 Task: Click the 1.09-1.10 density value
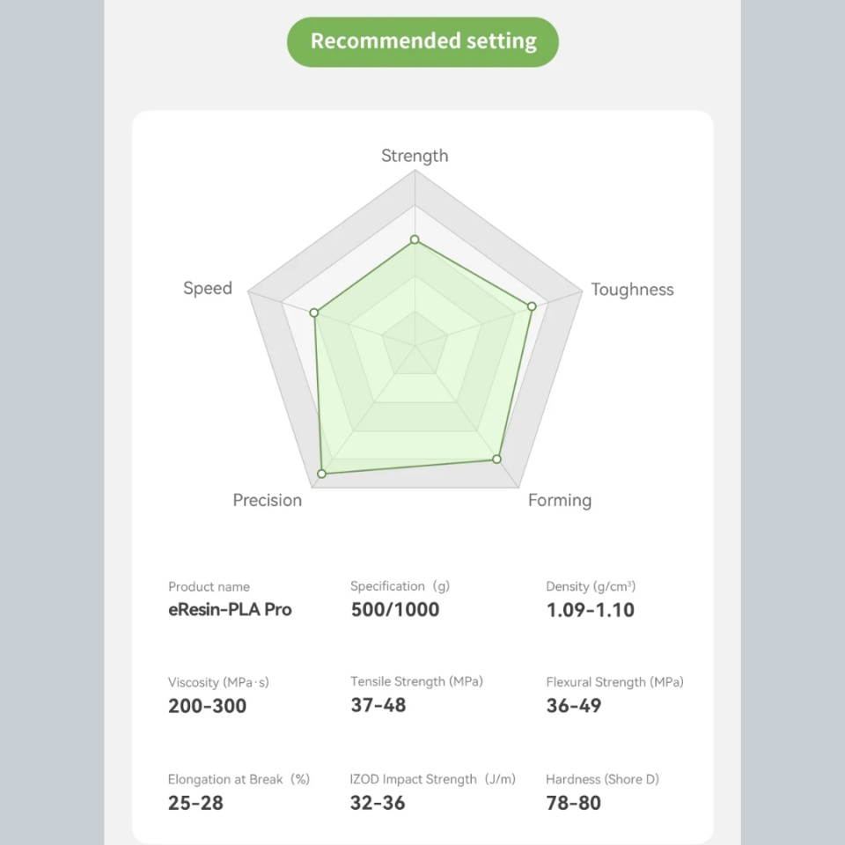pyautogui.click(x=590, y=610)
